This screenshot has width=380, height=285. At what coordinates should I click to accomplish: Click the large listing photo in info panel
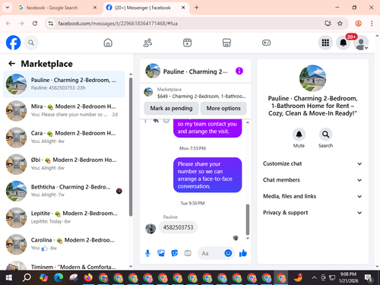(x=312, y=78)
